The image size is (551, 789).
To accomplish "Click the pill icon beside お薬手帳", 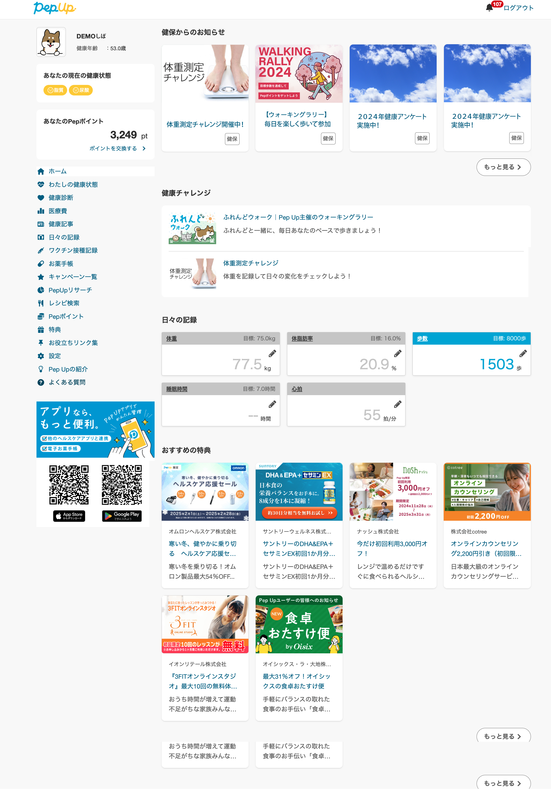I will pos(41,264).
